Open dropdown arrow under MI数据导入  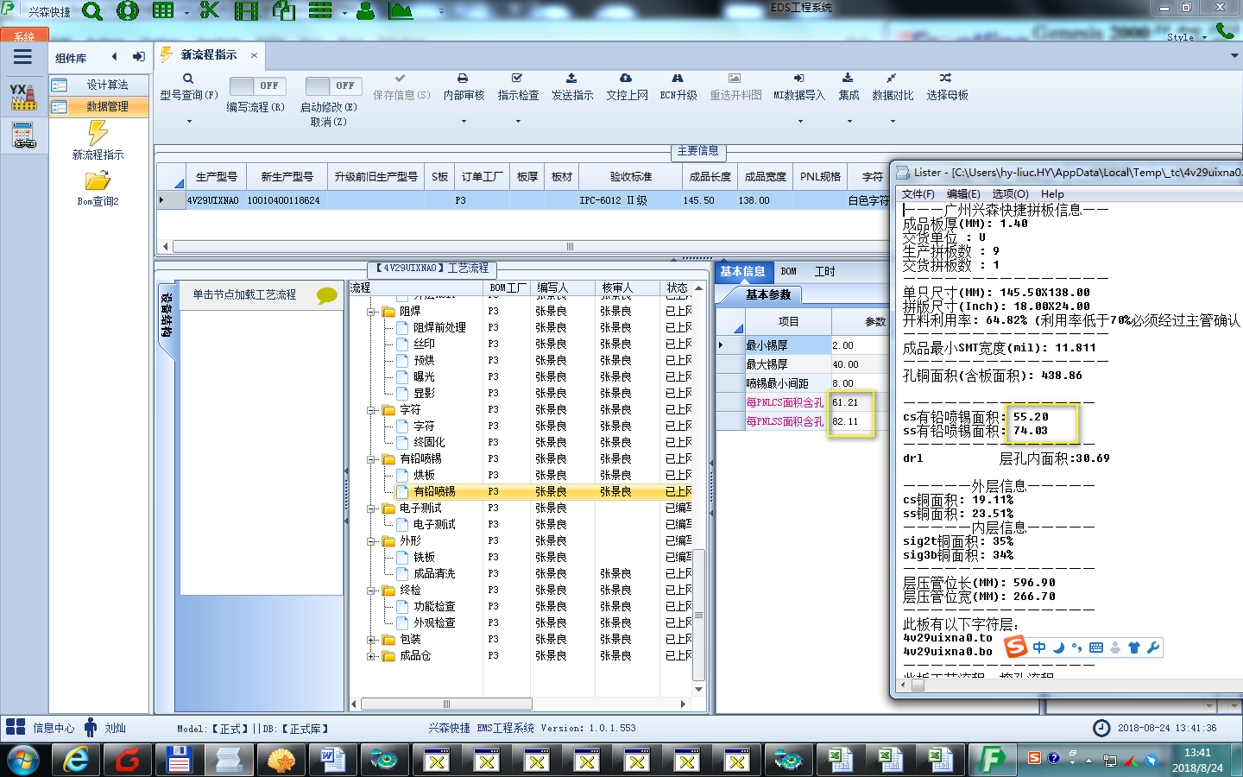pos(800,122)
